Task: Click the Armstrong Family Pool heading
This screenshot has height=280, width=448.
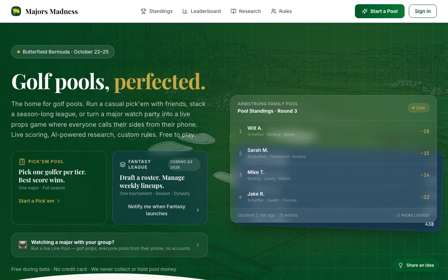Action: coord(268,104)
